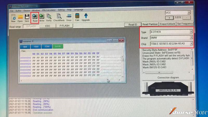This screenshot has height=117, width=208.
Task: Open the Help menu
Action: pos(69,10)
